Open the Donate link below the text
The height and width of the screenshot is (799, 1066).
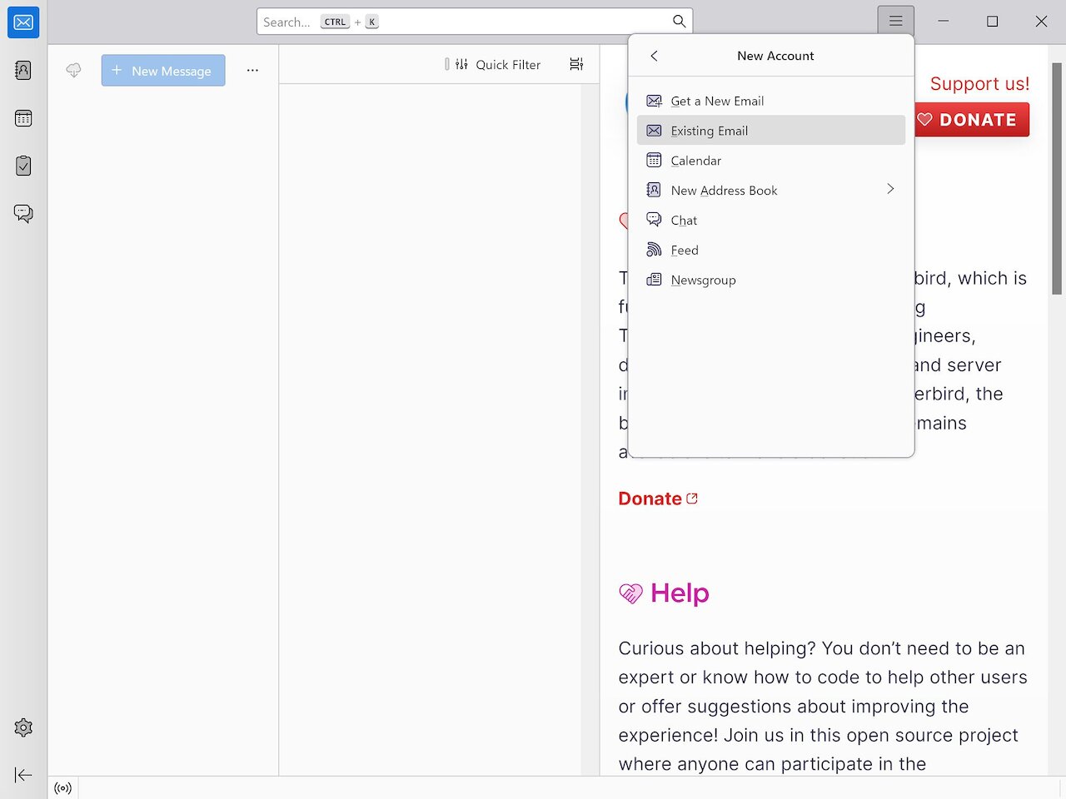pyautogui.click(x=650, y=498)
